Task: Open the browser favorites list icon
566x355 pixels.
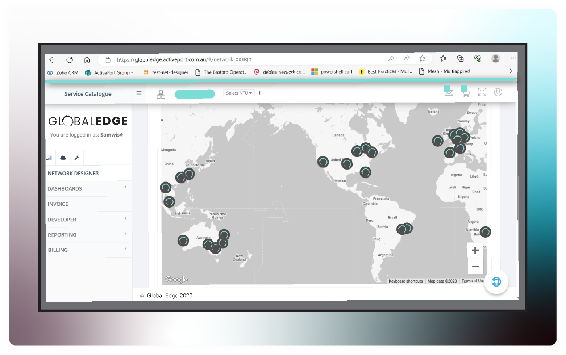Action: click(443, 58)
